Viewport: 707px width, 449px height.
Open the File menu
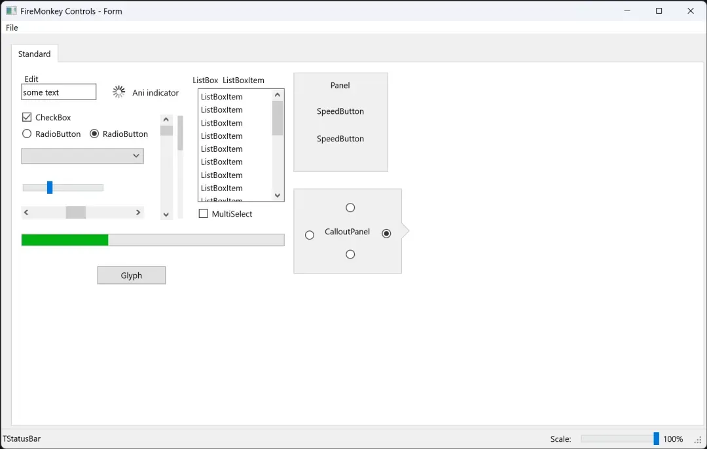[12, 27]
